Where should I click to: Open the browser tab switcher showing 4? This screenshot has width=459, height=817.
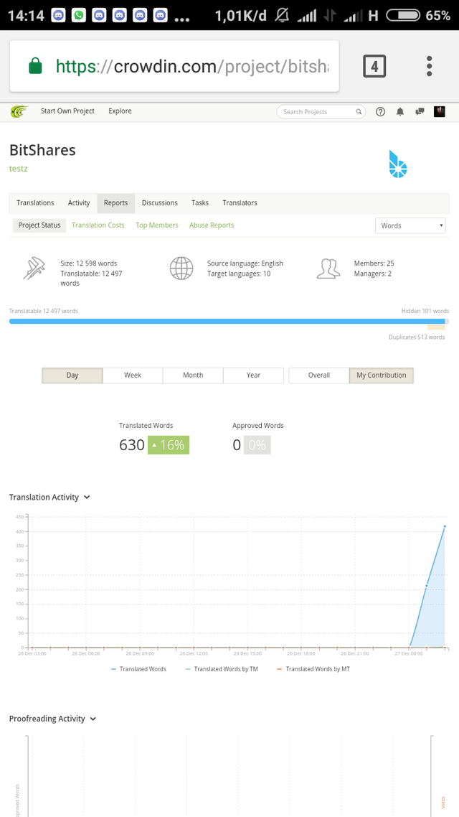click(374, 66)
